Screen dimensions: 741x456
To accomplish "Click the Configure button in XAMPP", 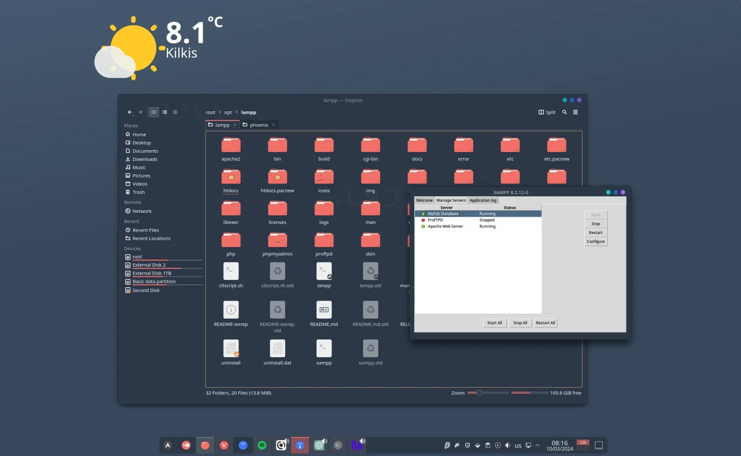I will point(596,242).
